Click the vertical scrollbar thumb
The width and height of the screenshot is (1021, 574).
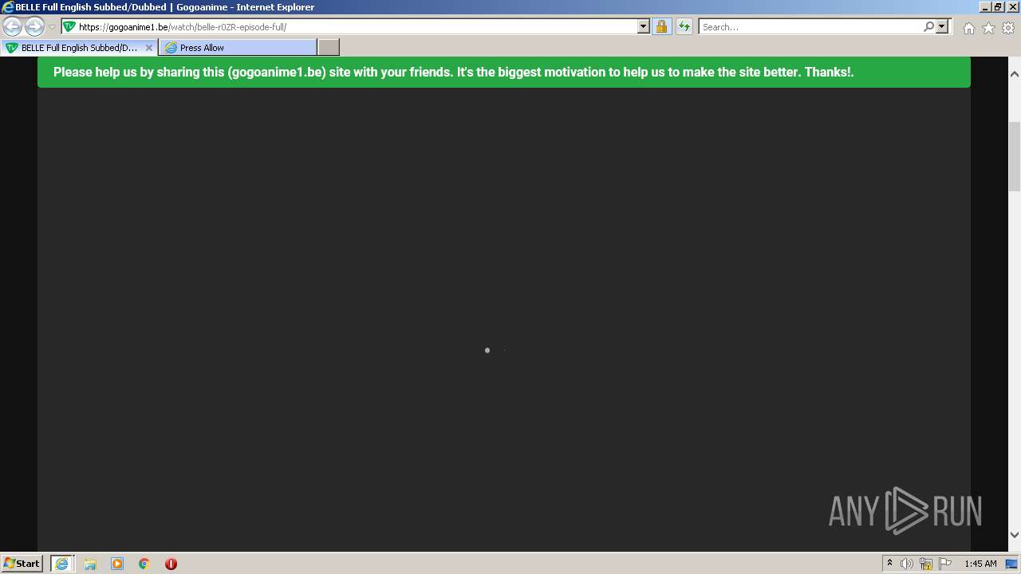pos(1015,156)
